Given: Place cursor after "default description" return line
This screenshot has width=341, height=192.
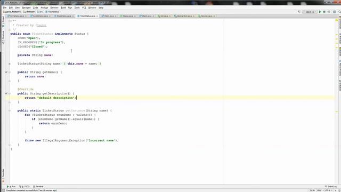Looking at the screenshot, I should click(x=76, y=98).
